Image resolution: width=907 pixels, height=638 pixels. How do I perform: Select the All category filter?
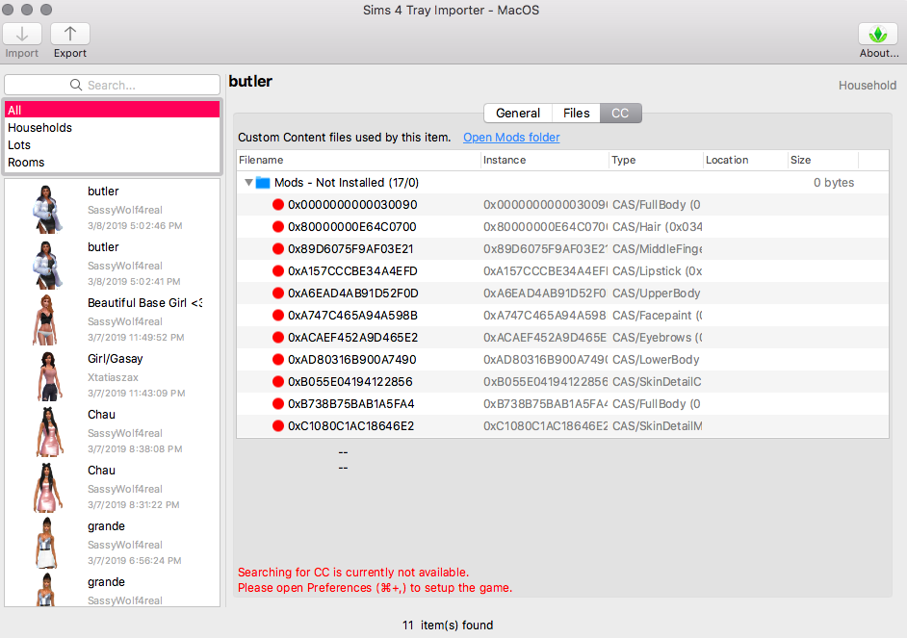point(113,110)
